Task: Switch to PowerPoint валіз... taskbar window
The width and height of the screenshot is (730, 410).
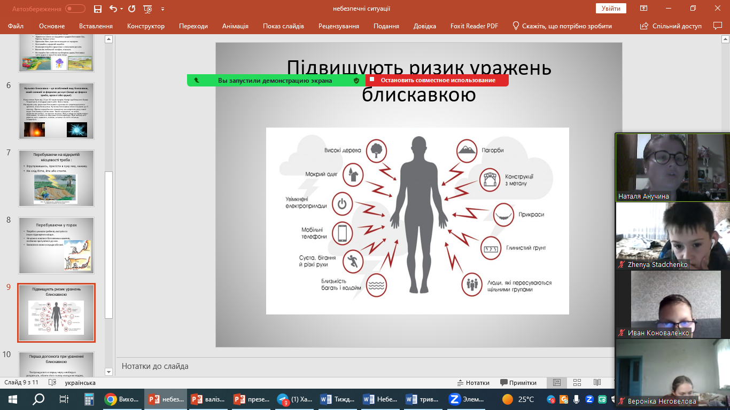Action: pyautogui.click(x=208, y=399)
